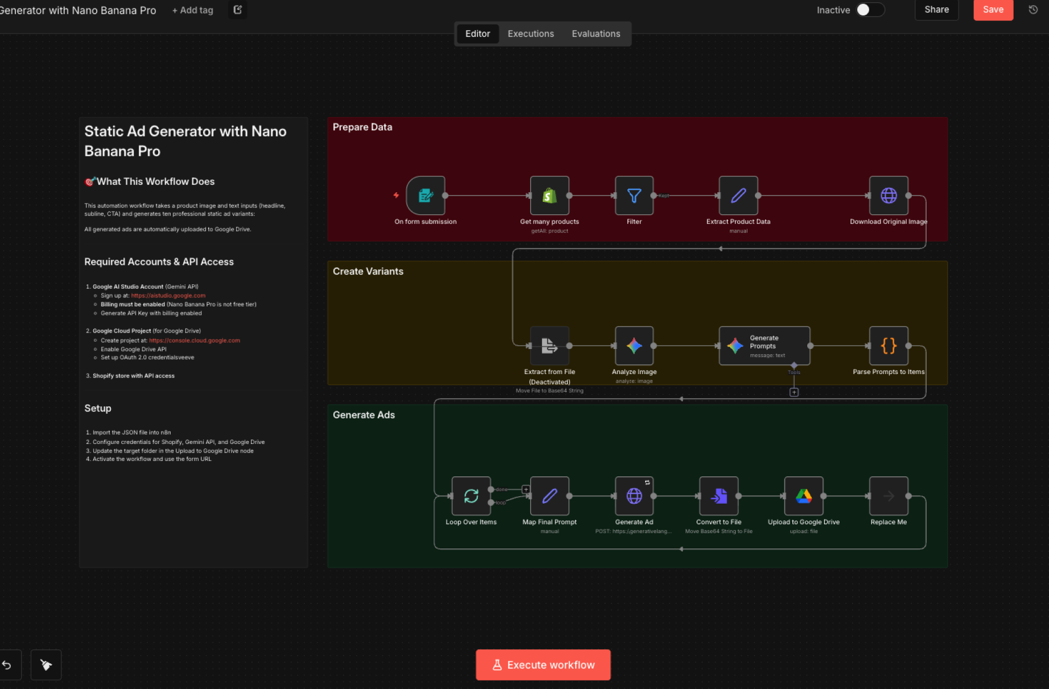Open the Parse Prompts to Items code node

pos(888,346)
